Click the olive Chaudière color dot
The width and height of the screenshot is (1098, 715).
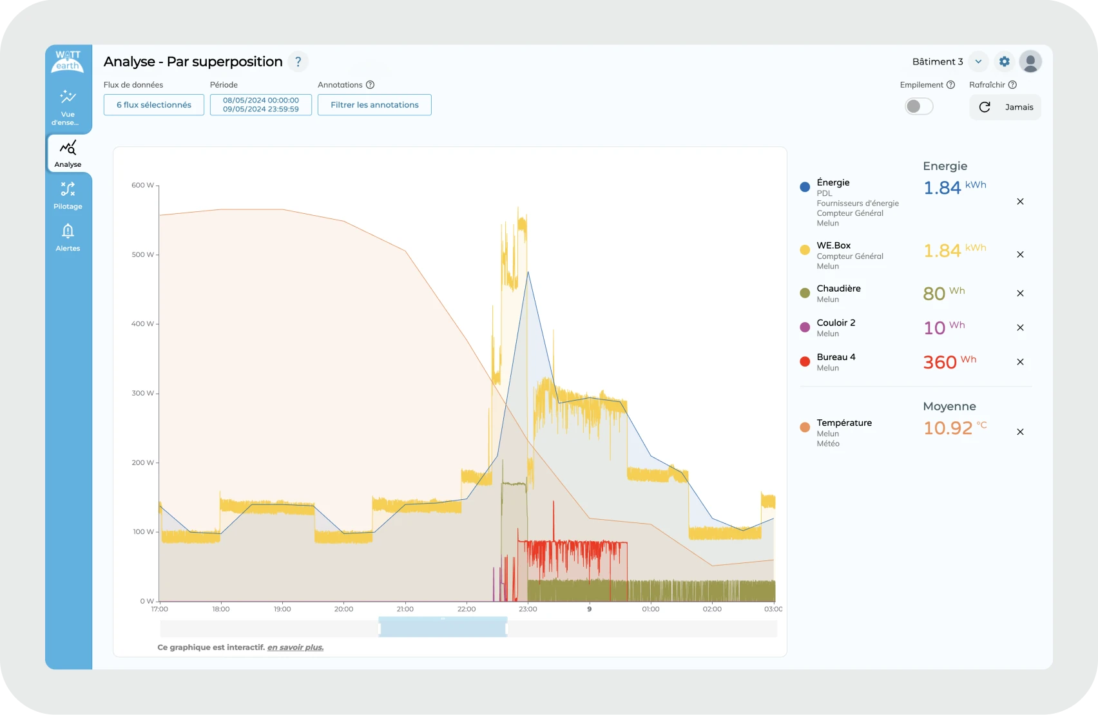805,293
